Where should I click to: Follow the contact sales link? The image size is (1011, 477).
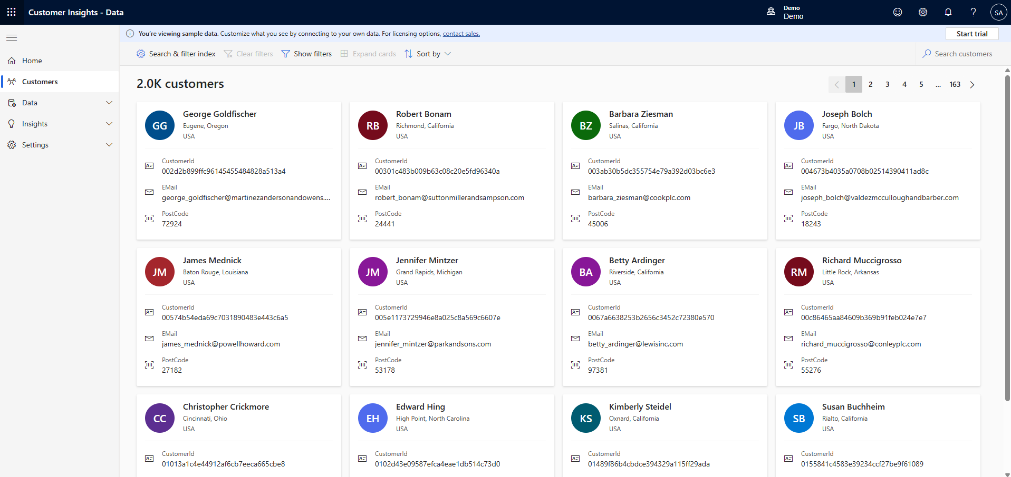click(x=461, y=34)
